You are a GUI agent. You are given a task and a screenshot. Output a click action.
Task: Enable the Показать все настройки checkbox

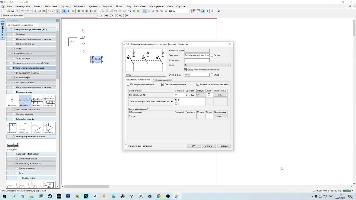126,146
